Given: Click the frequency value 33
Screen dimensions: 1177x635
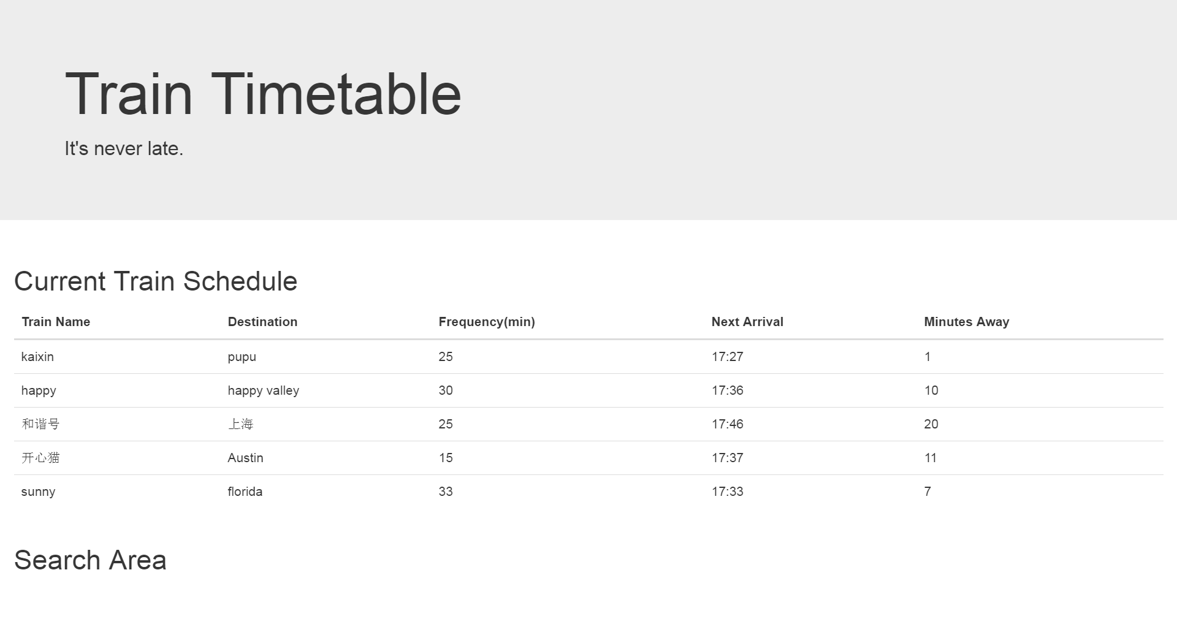Looking at the screenshot, I should (446, 492).
